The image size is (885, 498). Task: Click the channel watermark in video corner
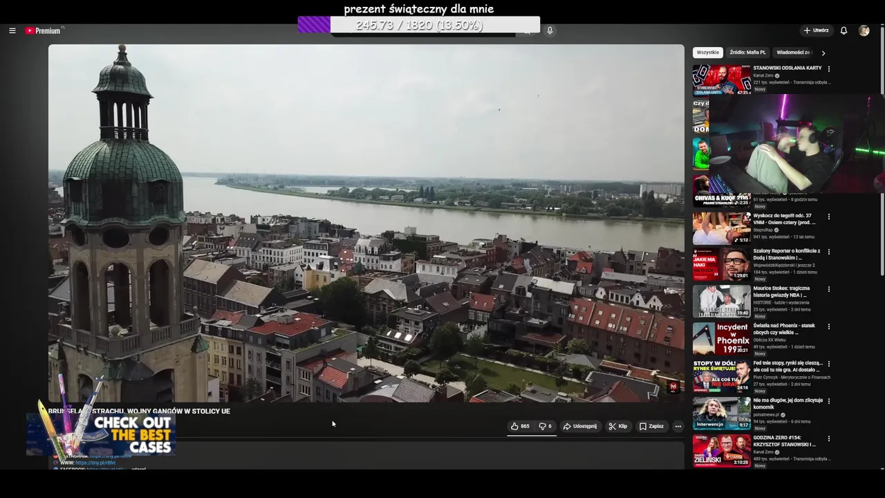(x=673, y=387)
